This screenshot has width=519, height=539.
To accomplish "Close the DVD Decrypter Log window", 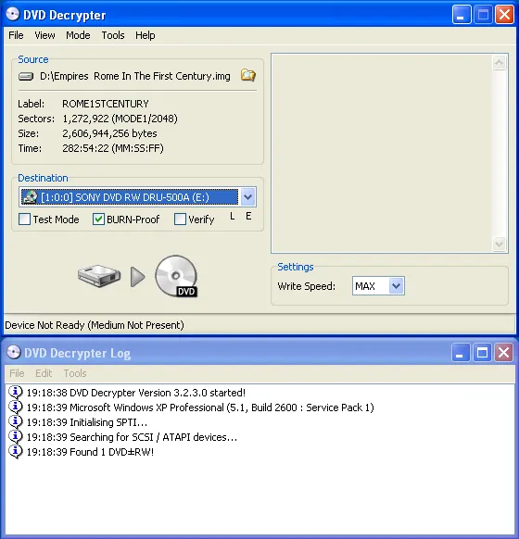I will click(x=504, y=353).
